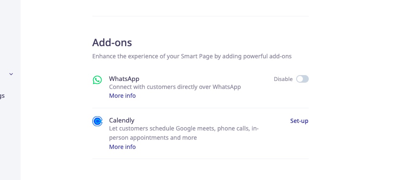
Task: Open the partially visible sidebar item ending in "gs"
Action: 2,96
